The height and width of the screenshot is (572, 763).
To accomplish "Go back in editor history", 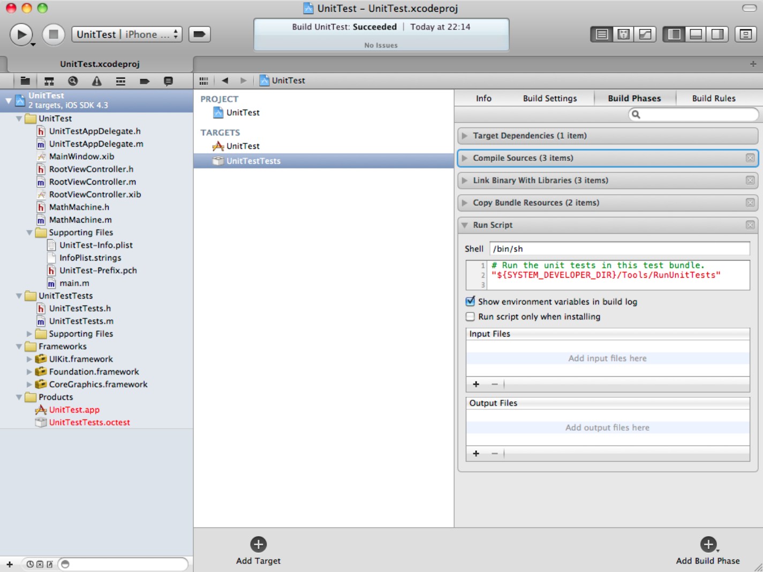I will click(225, 80).
